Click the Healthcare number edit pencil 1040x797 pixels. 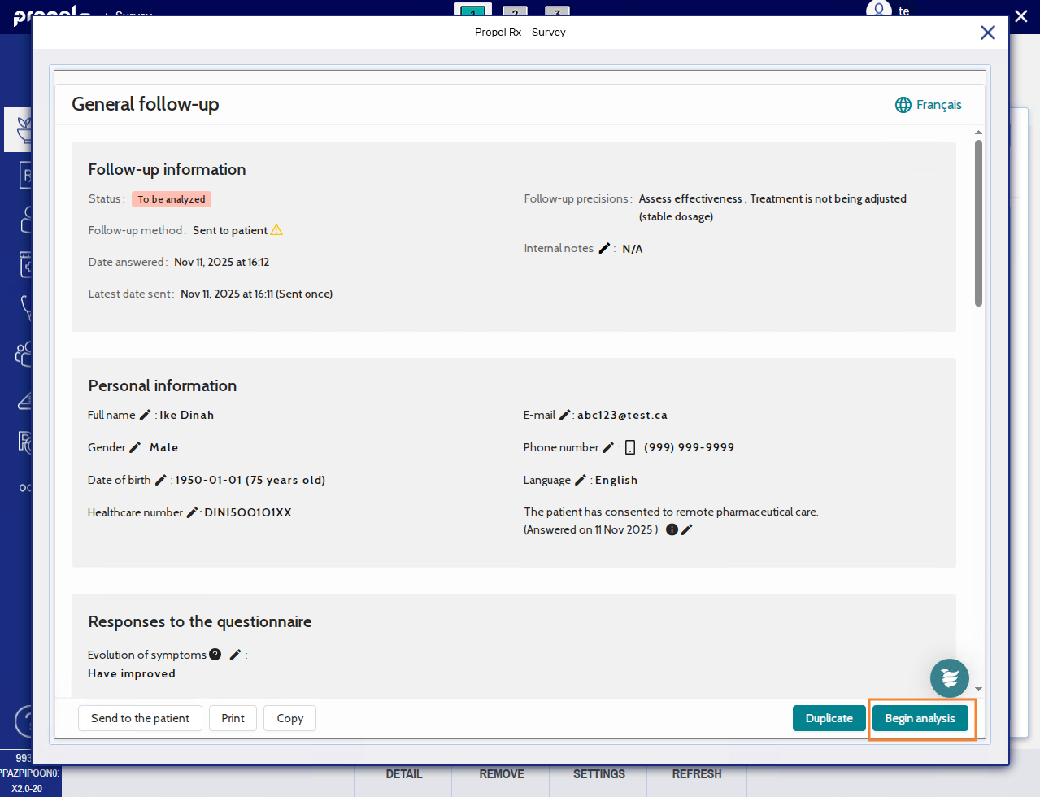(192, 513)
